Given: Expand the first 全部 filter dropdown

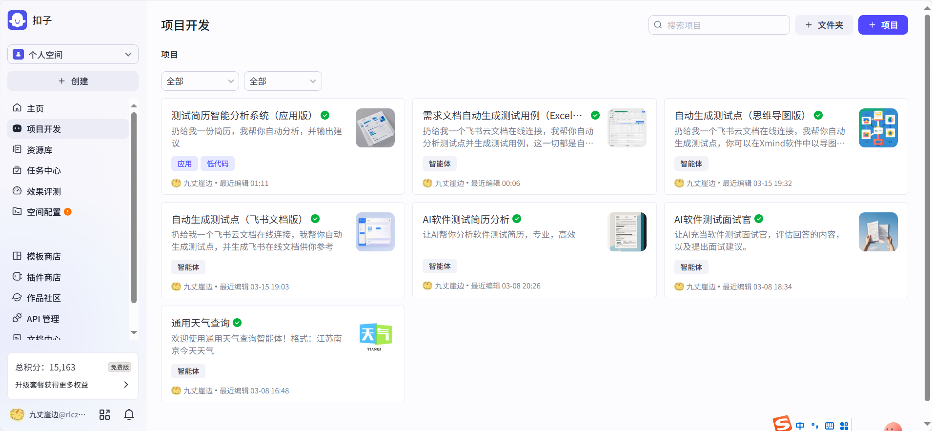Looking at the screenshot, I should (200, 81).
